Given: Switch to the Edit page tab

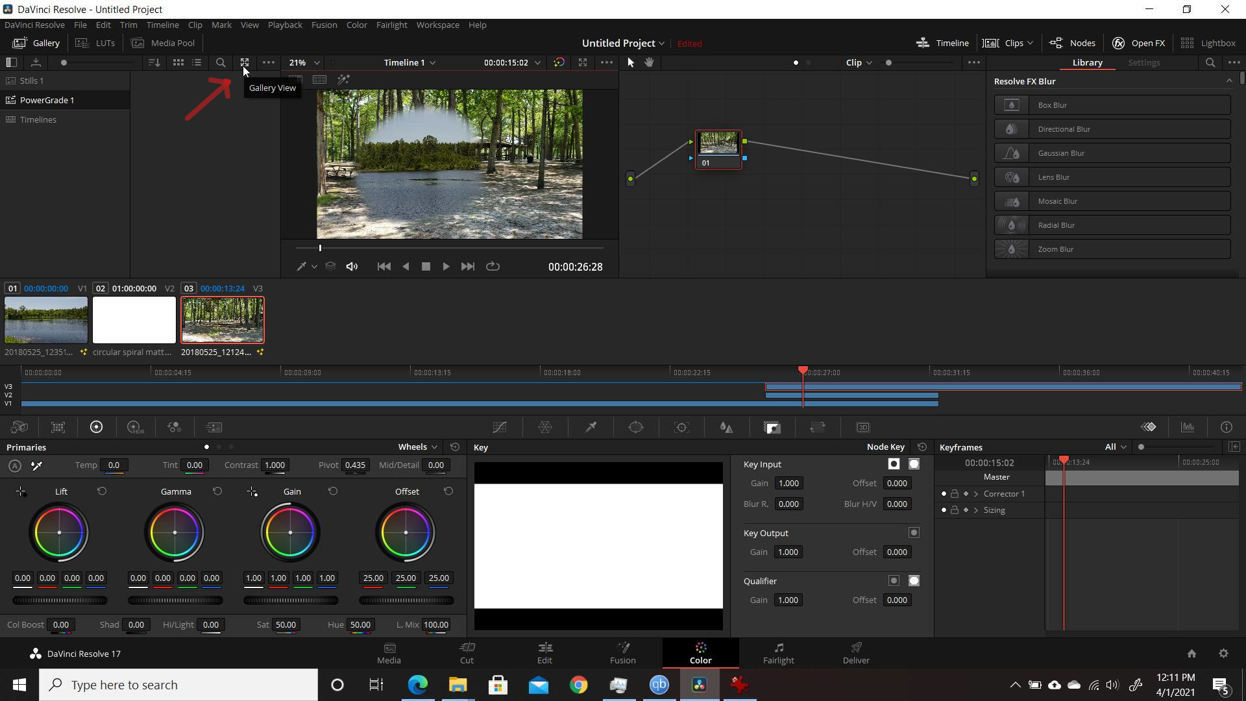Looking at the screenshot, I should [544, 653].
